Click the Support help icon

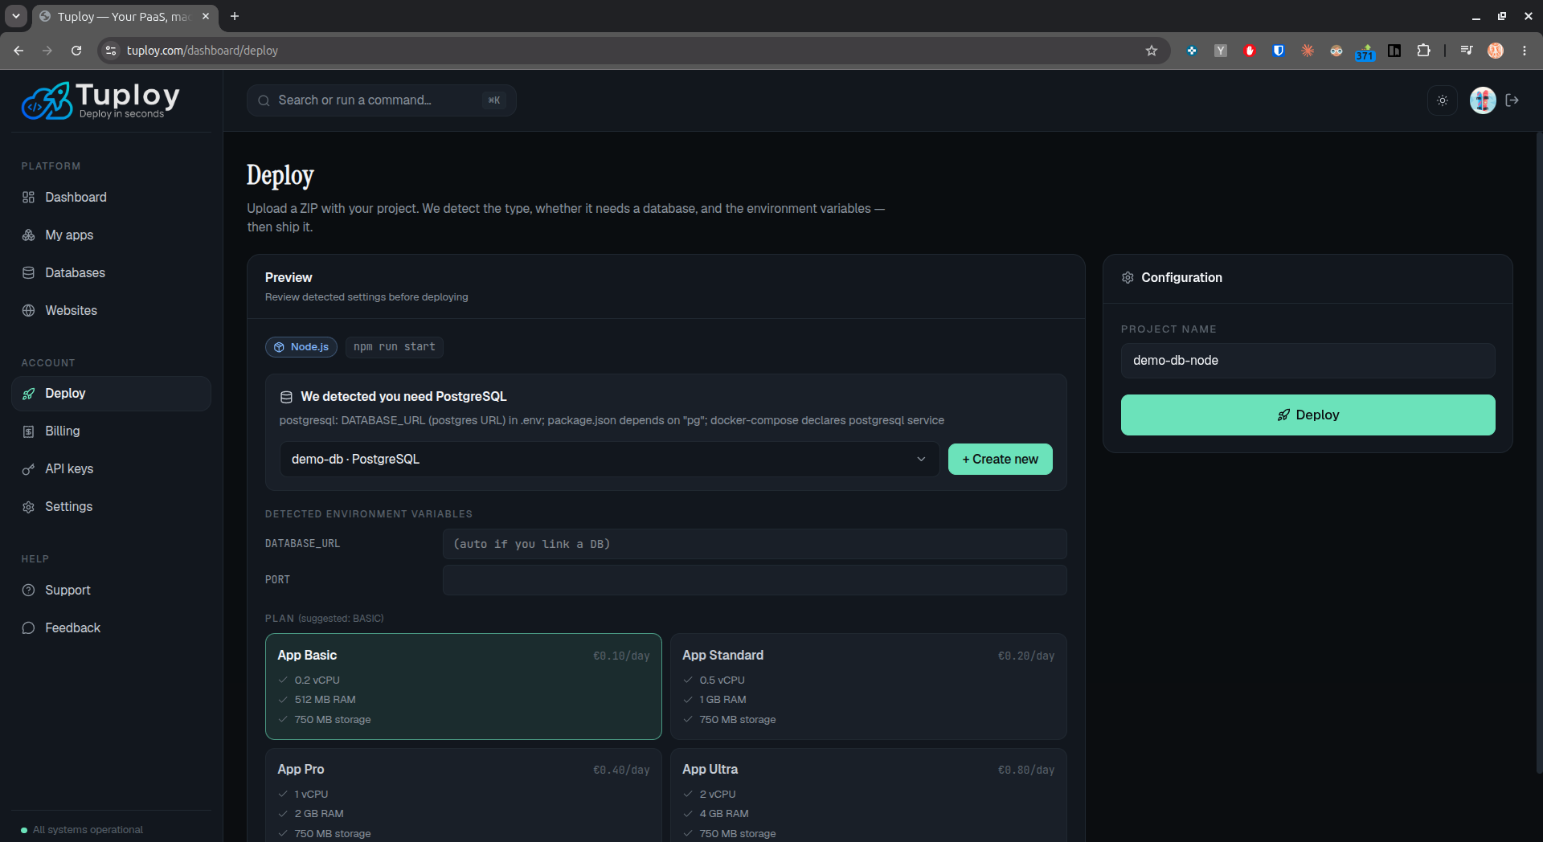coord(28,591)
